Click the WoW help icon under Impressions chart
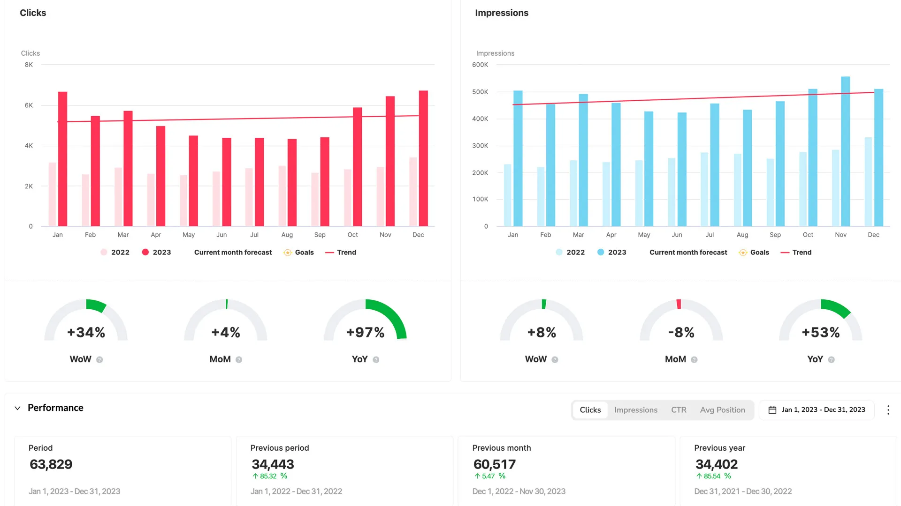The height and width of the screenshot is (506, 901). [x=555, y=359]
